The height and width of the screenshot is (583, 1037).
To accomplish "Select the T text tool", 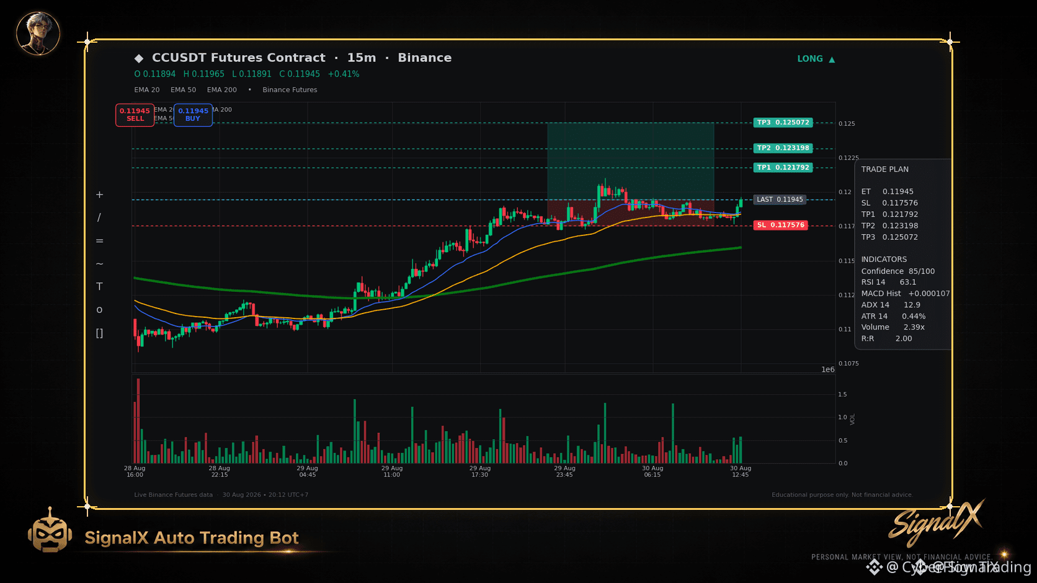I will point(99,287).
